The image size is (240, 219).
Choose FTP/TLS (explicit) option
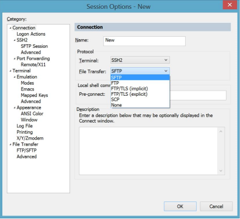(x=140, y=94)
